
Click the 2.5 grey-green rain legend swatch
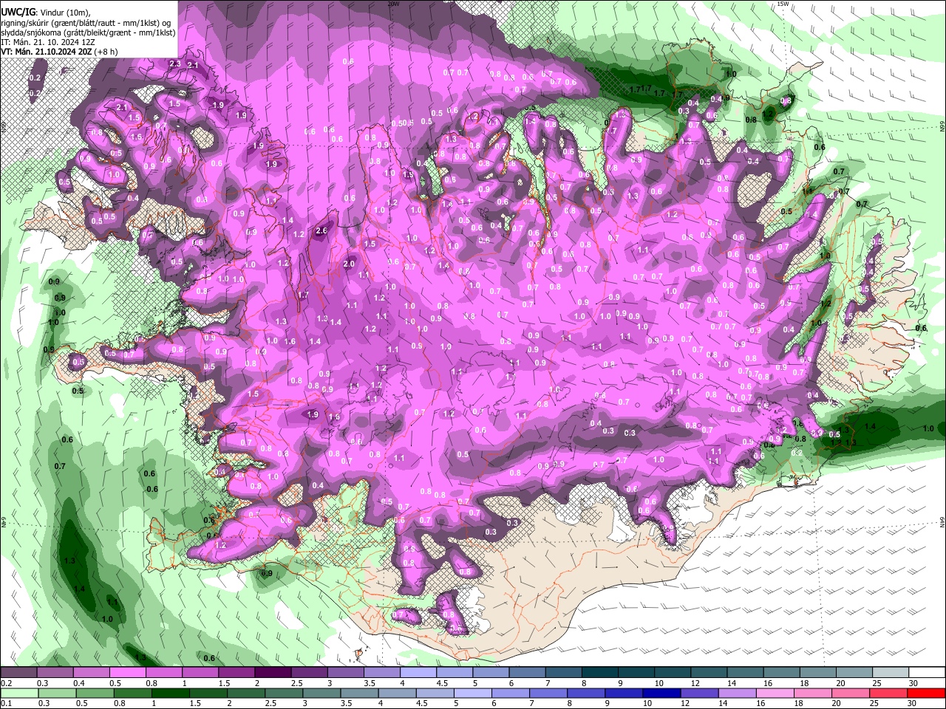[x=283, y=693]
